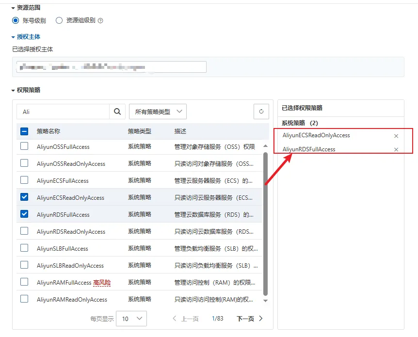Click the policy search field containing Ali
Screen dimensions: 418x337
coord(63,112)
